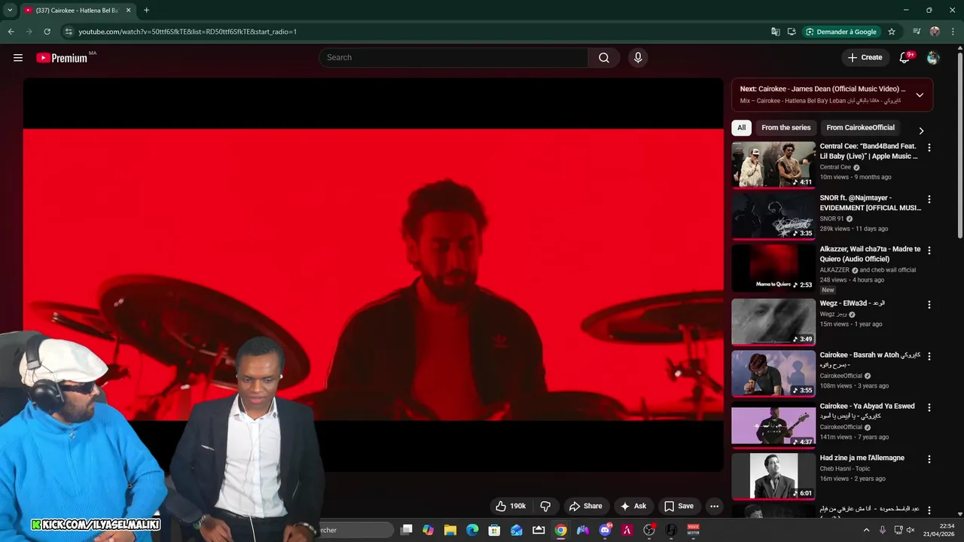Open options for Cairokee Ya Abyad Ya Eswed
The image size is (964, 542).
coord(929,407)
